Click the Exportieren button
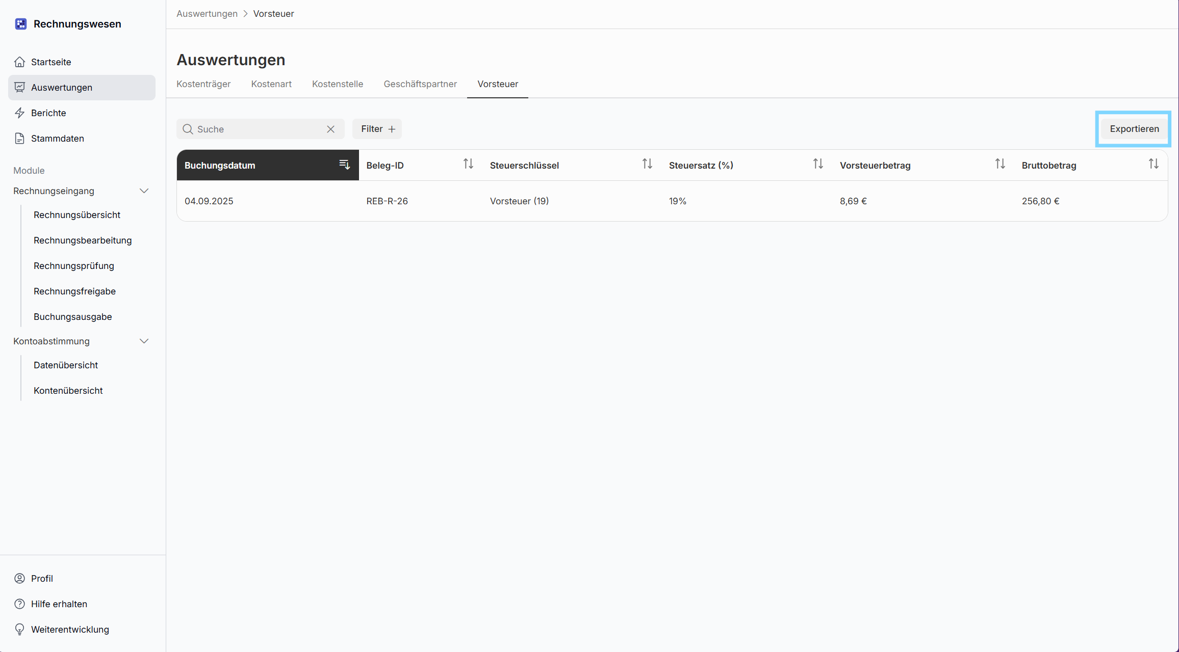Screen dimensions: 1179x652 1134,129
